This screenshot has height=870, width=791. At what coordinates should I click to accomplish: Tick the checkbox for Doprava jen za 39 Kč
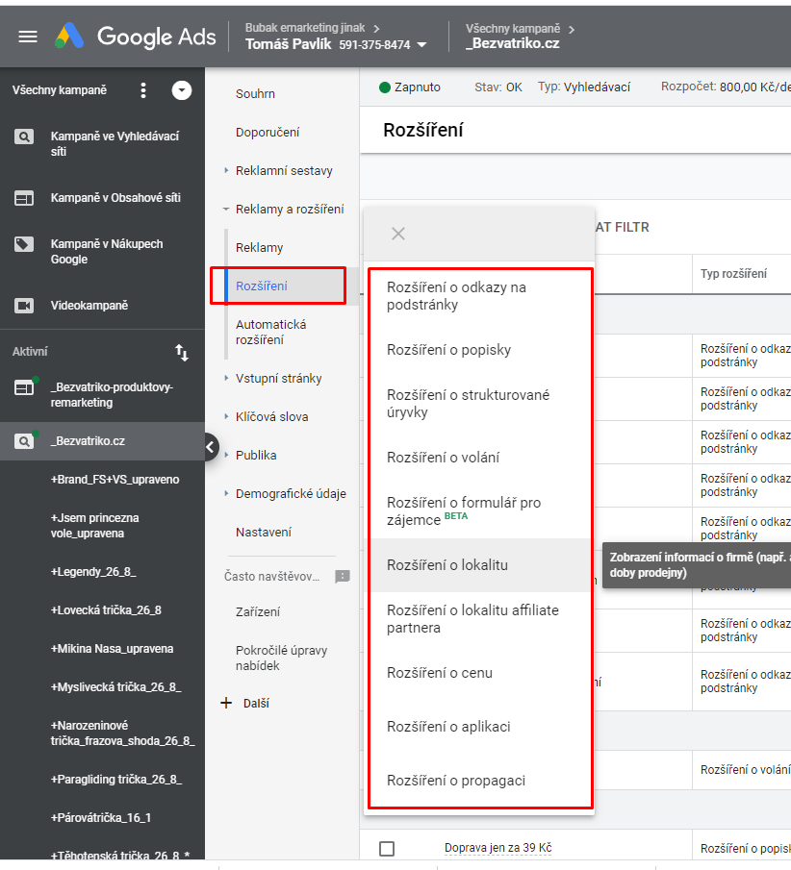[387, 849]
